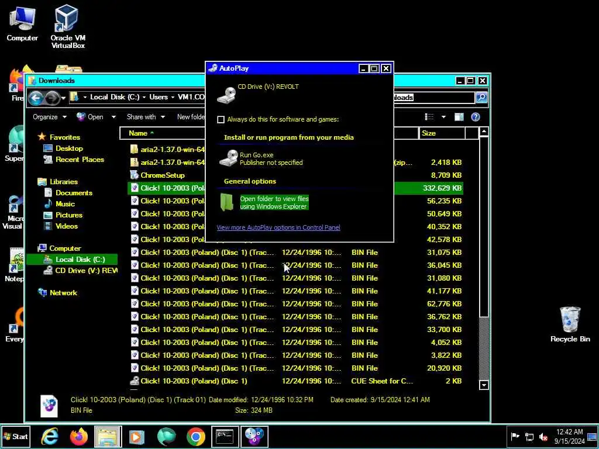Click the volume muted tray icon
This screenshot has height=449, width=599.
pyautogui.click(x=543, y=436)
